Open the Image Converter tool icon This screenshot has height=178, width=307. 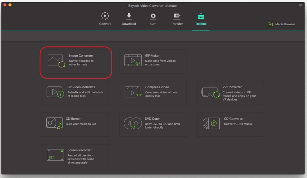56,61
